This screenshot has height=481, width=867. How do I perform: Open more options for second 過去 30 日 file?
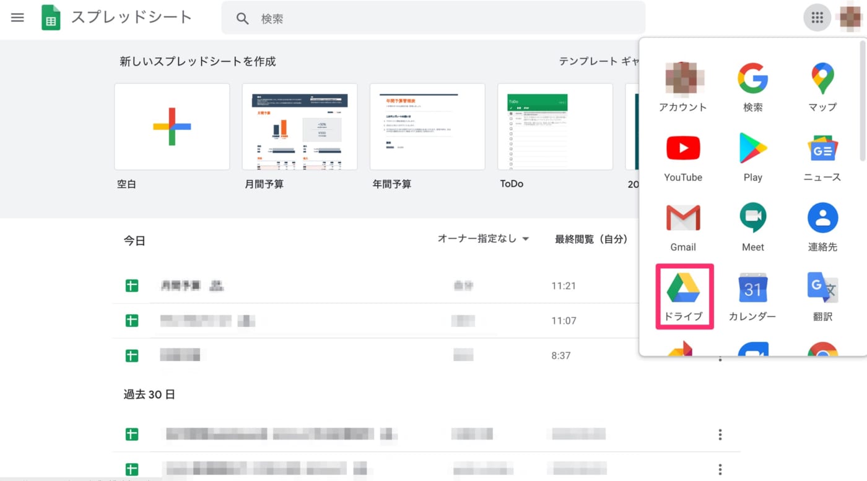point(720,469)
